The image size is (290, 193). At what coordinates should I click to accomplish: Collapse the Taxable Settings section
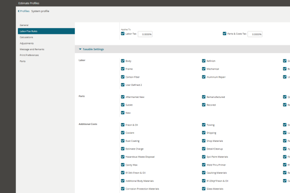point(80,49)
